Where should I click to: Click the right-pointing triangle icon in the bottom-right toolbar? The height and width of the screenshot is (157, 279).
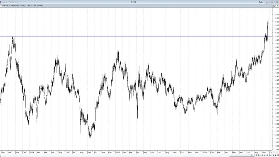coord(276,155)
